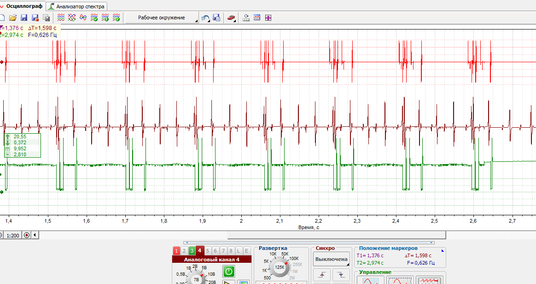Select channel tab 1
This screenshot has width=536, height=284.
click(x=176, y=251)
